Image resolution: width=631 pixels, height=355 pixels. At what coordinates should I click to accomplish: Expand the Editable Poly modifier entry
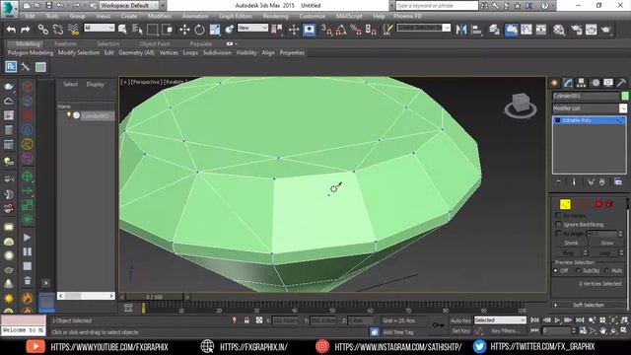tap(558, 120)
